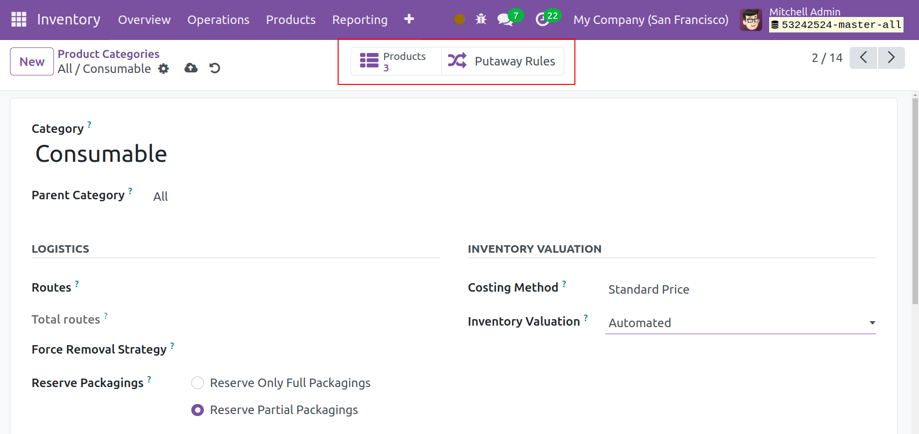Go to Product Categories breadcrumb
919x434 pixels.
(108, 54)
